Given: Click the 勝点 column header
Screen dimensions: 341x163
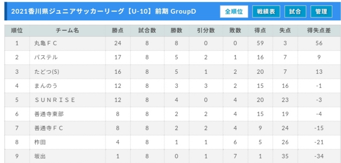Looking at the screenshot, I should (118, 31).
